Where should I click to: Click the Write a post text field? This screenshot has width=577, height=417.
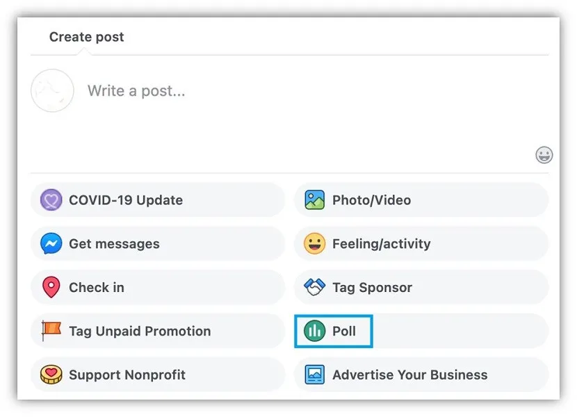pyautogui.click(x=278, y=91)
